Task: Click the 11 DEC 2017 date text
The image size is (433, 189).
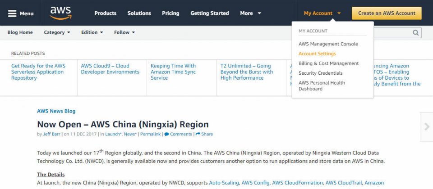Action: pyautogui.click(x=84, y=134)
